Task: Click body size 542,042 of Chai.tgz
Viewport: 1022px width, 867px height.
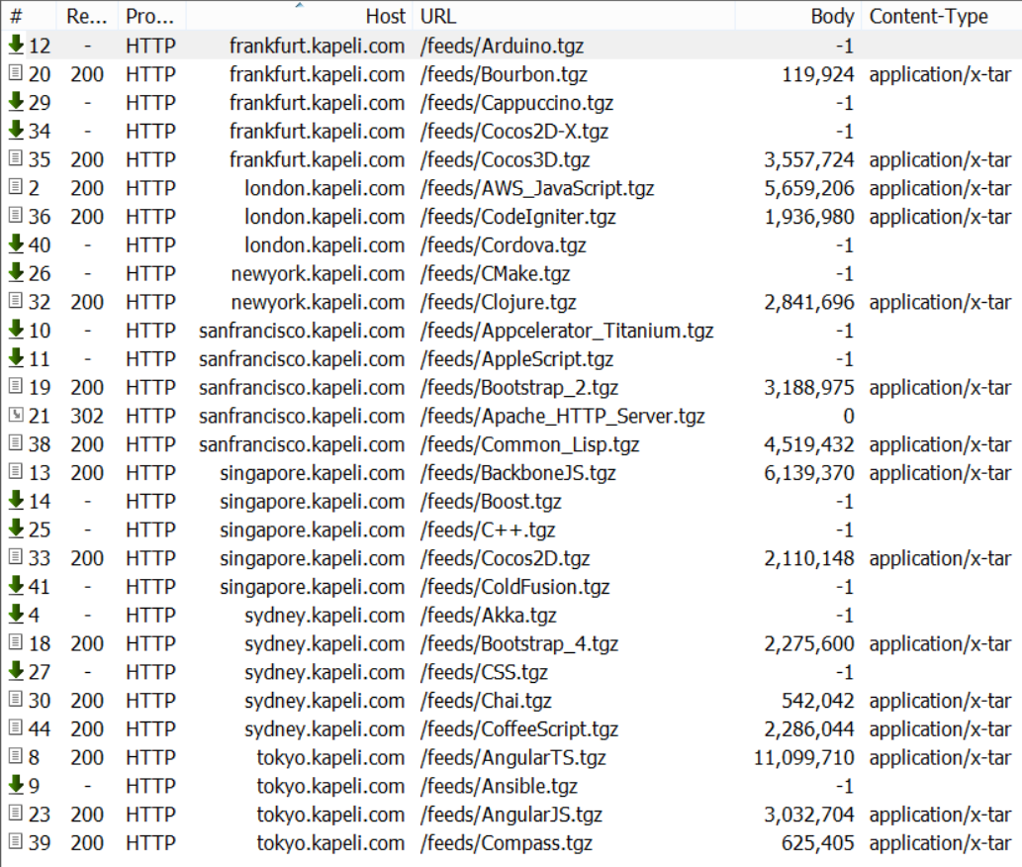Action: point(818,701)
